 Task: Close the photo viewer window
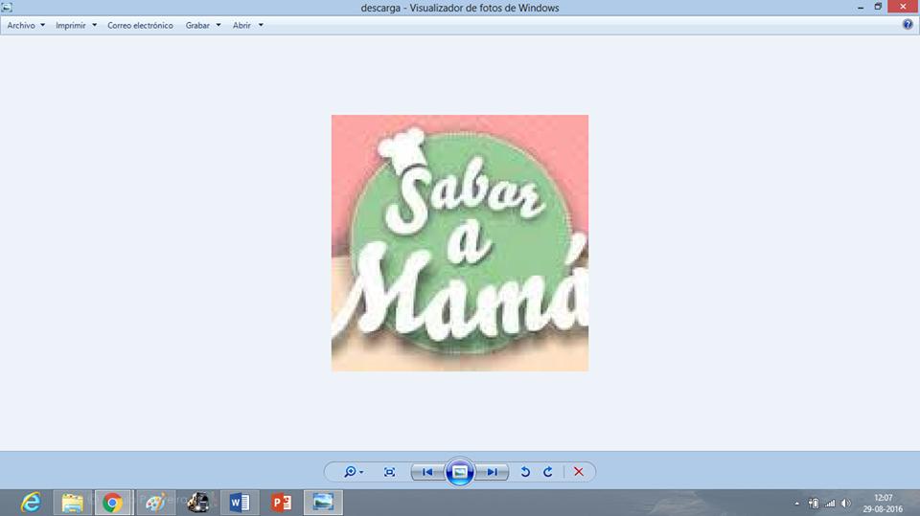point(903,7)
